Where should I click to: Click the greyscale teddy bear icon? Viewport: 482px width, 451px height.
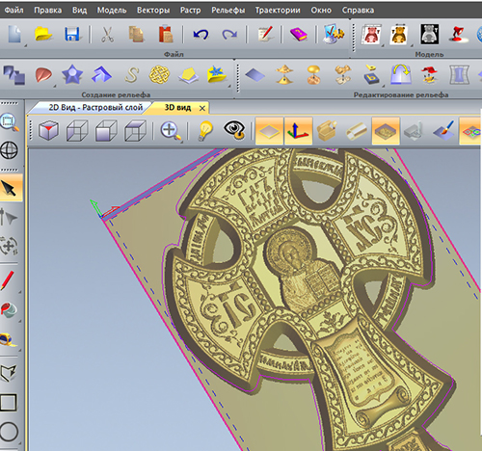pyautogui.click(x=430, y=34)
